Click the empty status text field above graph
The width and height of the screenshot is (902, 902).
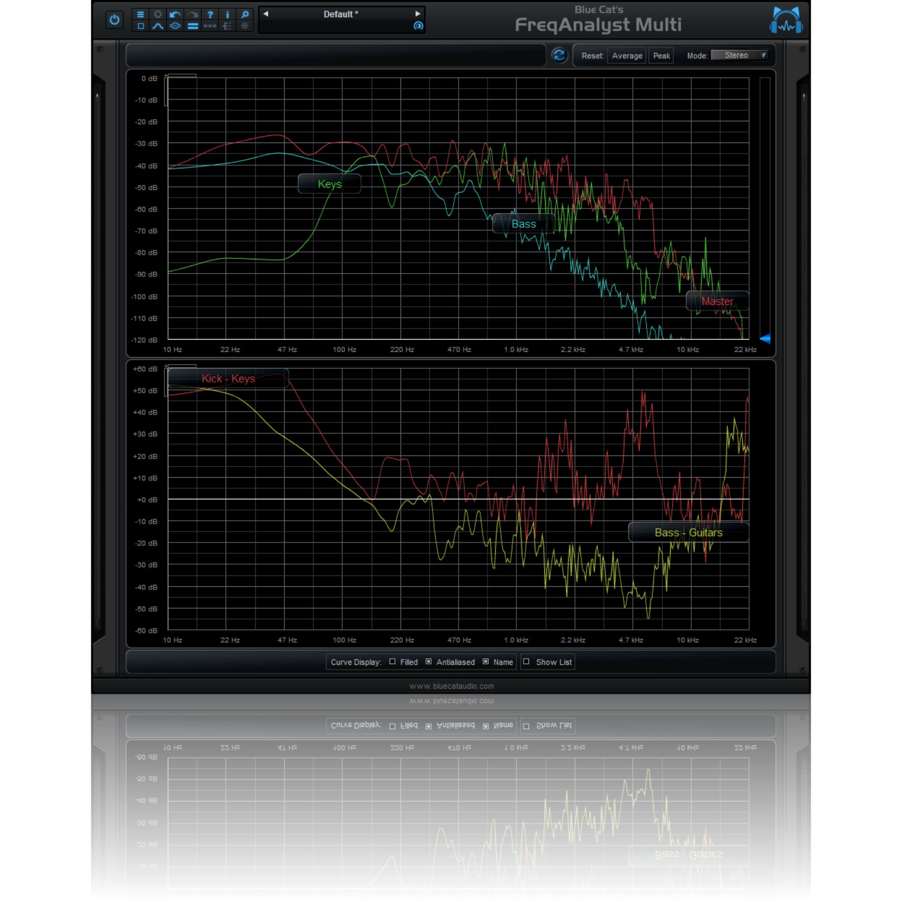coord(336,55)
